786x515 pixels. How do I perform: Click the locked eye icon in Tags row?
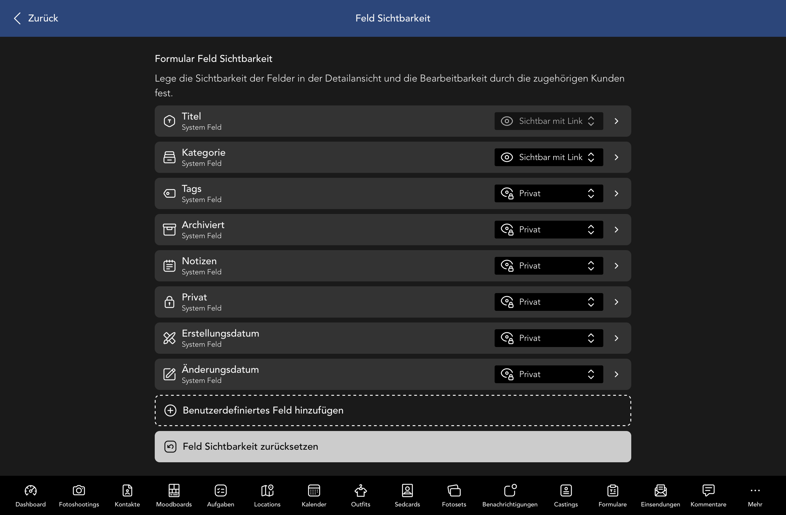pos(507,193)
